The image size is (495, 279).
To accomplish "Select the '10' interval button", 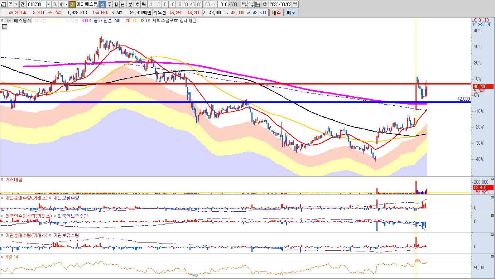I will click(172, 4).
